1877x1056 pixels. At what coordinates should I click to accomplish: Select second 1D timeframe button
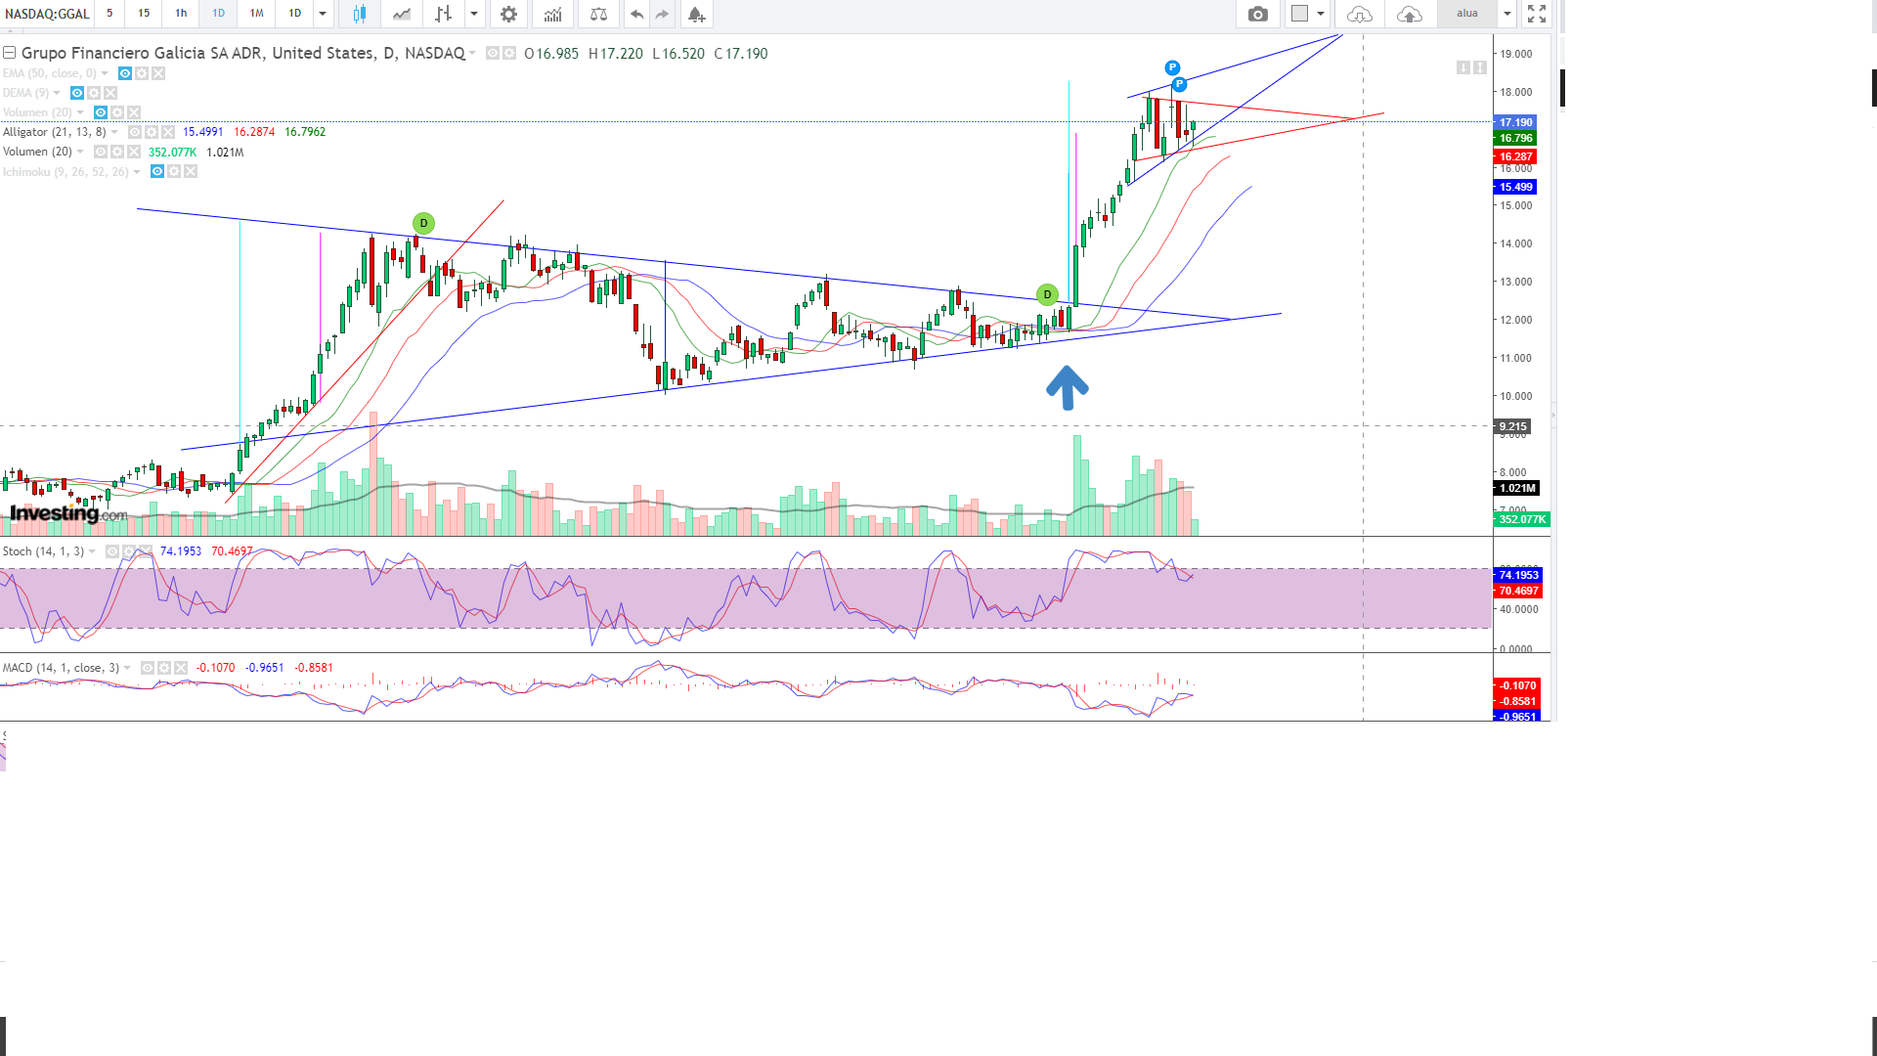point(294,14)
